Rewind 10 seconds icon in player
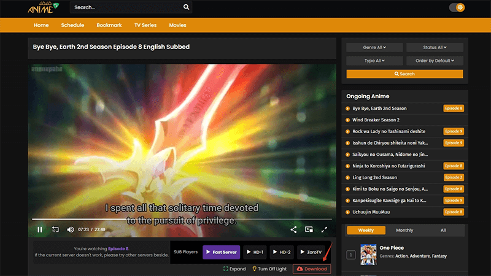The image size is (491, 276). (55, 229)
